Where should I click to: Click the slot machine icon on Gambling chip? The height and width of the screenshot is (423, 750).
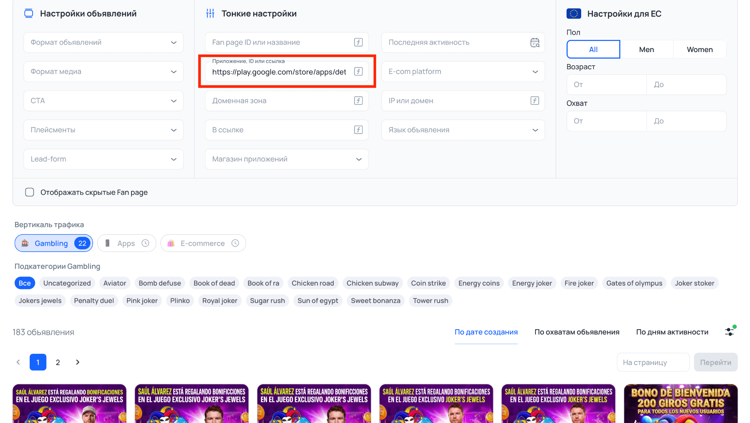pyautogui.click(x=25, y=243)
